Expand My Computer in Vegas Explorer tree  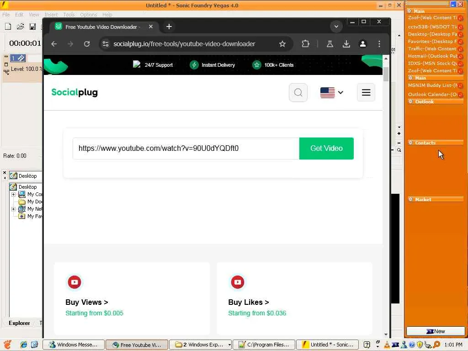click(x=13, y=194)
